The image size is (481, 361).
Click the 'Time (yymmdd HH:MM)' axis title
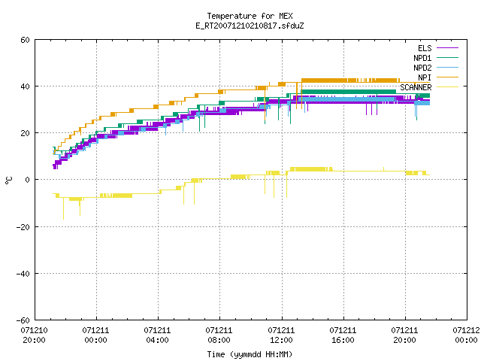point(250,354)
